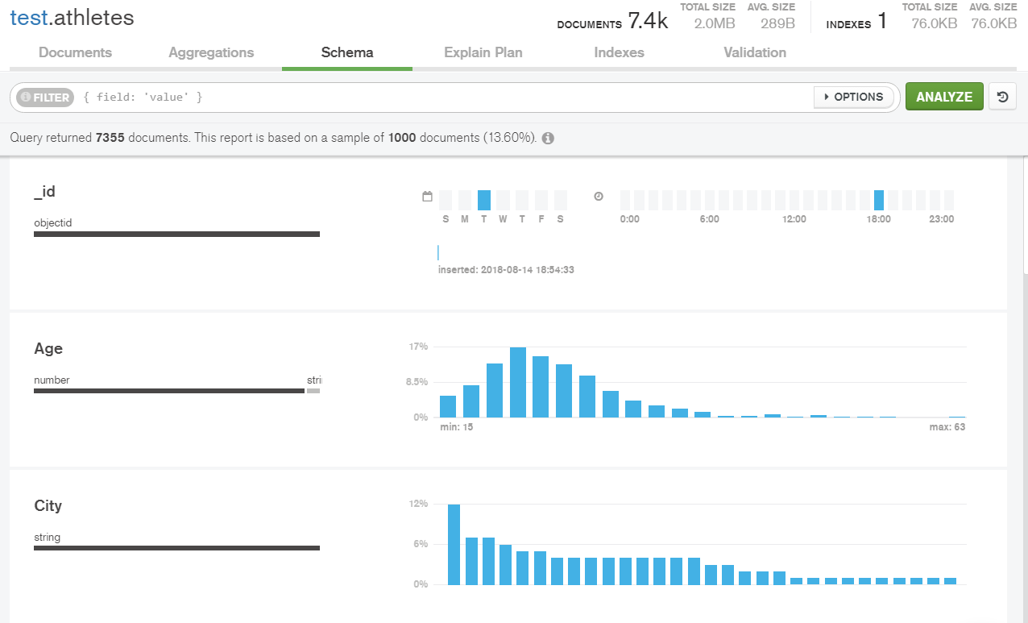
Task: Open the Aggregations tab
Action: click(x=211, y=52)
